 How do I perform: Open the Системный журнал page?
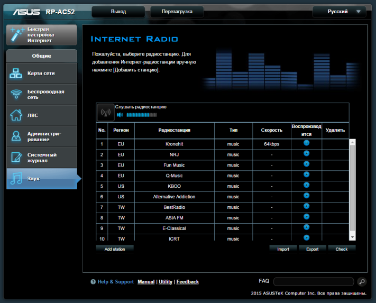(x=42, y=158)
